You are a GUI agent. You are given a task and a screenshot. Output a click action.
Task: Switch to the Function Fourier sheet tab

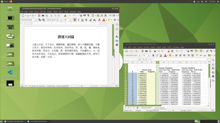point(146,108)
